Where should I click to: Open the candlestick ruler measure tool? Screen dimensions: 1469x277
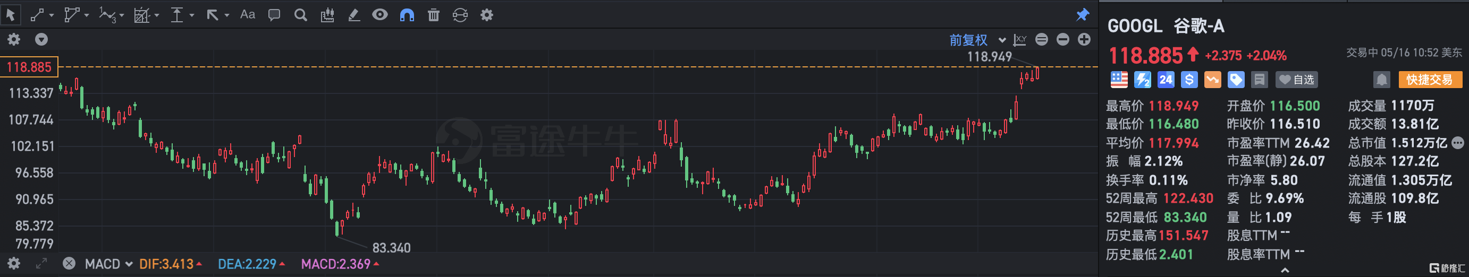pyautogui.click(x=327, y=15)
